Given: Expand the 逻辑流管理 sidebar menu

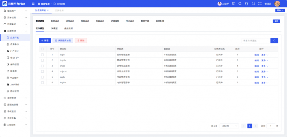Looking at the screenshot, I should [x=15, y=105].
